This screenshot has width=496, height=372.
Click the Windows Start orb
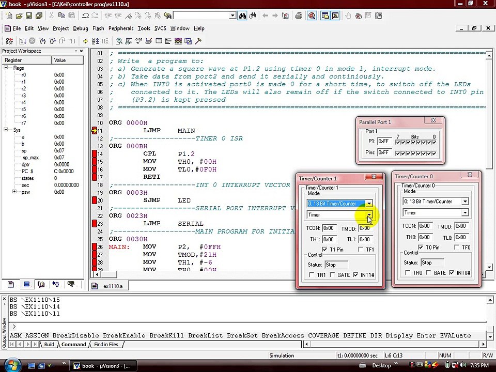[x=11, y=365]
